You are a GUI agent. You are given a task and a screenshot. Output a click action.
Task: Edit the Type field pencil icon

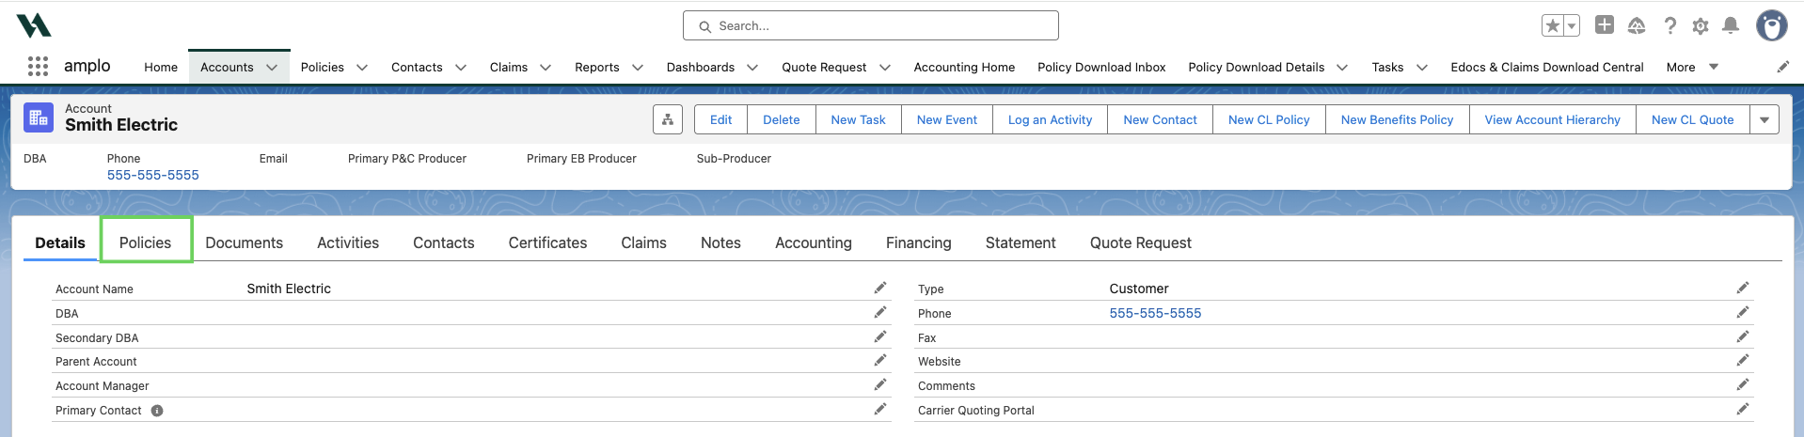pos(1743,288)
